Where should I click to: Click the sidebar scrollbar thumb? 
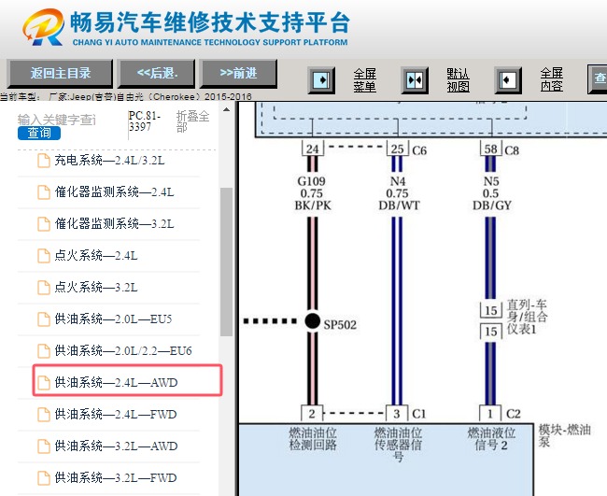[x=227, y=262]
